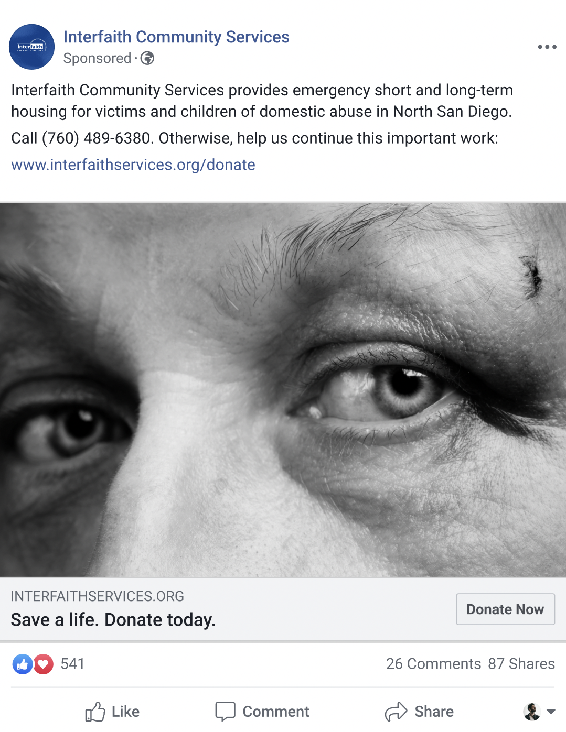Open the 541 reactions count
The height and width of the screenshot is (732, 566).
(72, 664)
